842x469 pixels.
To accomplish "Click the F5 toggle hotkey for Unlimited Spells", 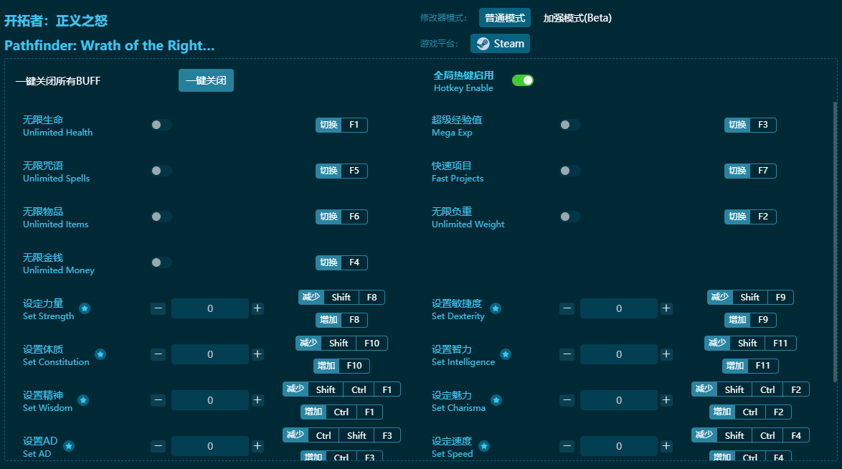I will click(341, 171).
